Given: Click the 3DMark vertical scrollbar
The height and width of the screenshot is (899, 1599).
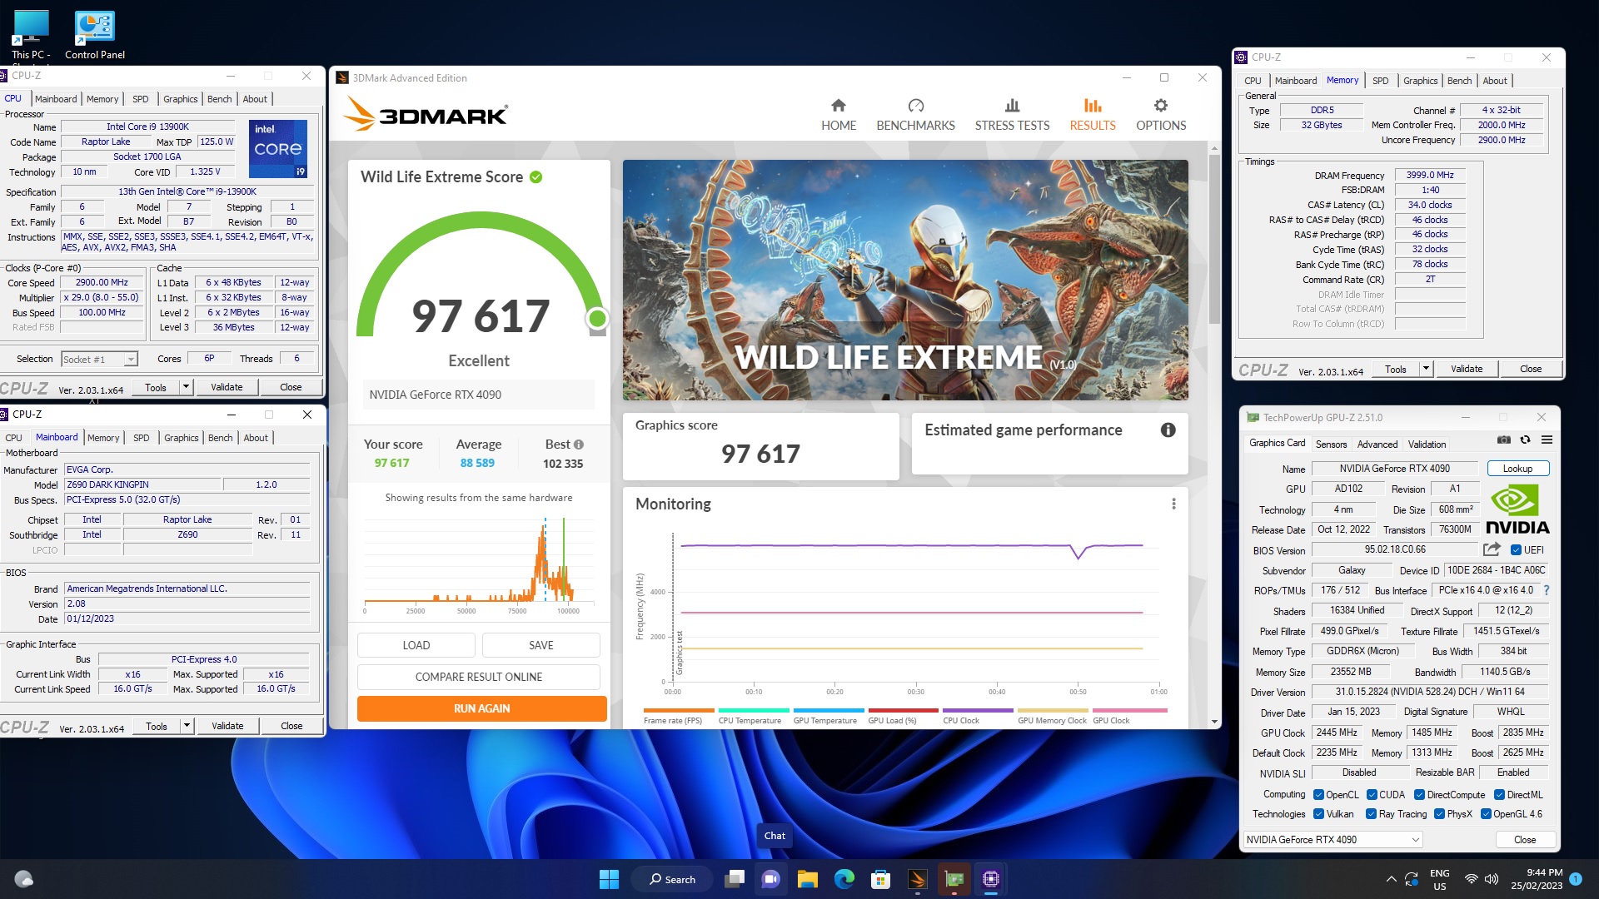Looking at the screenshot, I should point(1214,241).
